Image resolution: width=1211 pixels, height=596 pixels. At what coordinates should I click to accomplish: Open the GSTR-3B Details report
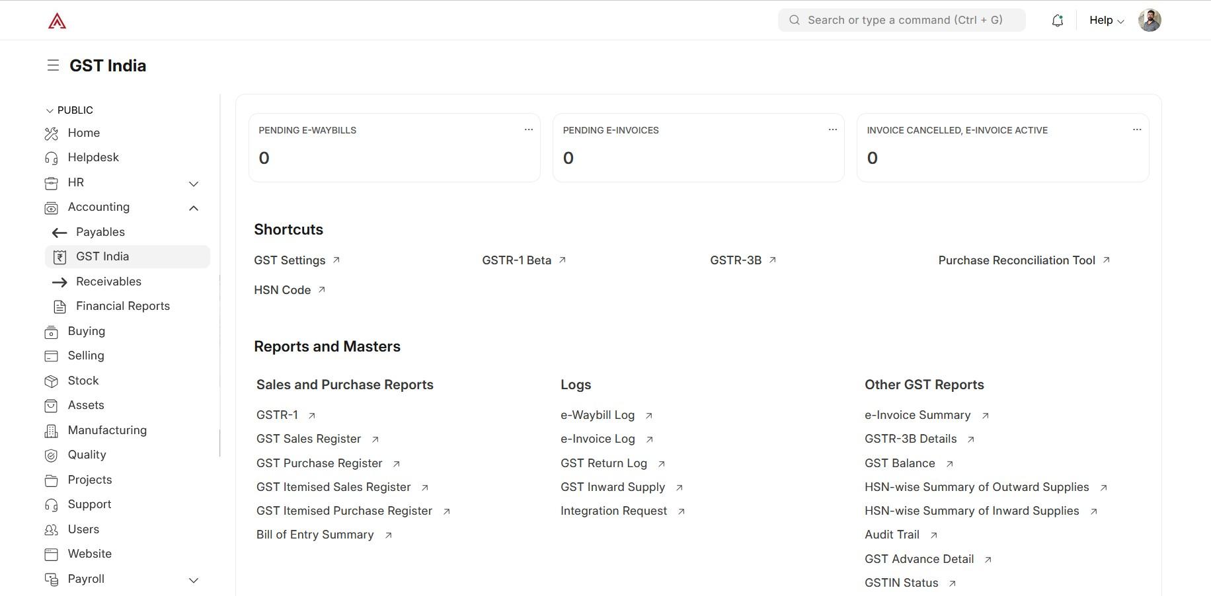[919, 439]
